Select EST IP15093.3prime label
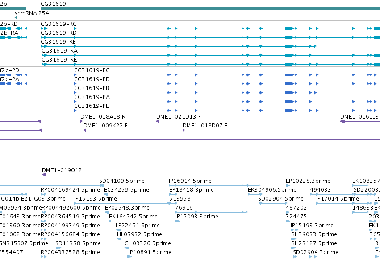Screen dimensions: 380x259 click(x=197, y=217)
